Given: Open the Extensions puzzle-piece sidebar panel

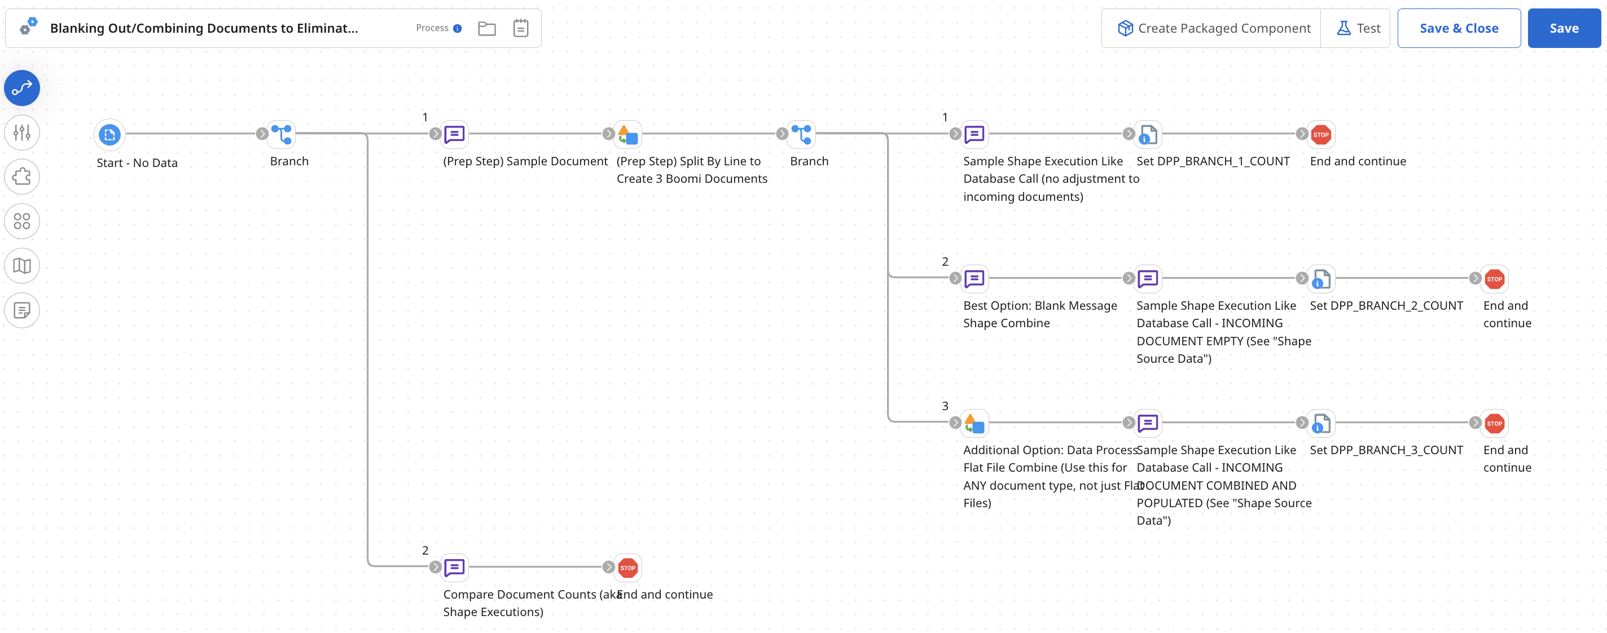Looking at the screenshot, I should tap(21, 177).
